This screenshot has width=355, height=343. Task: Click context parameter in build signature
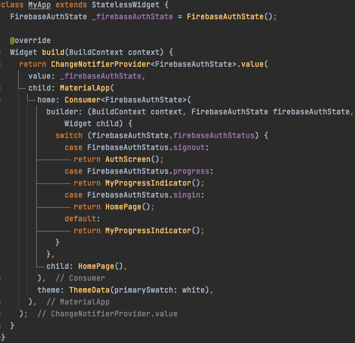[144, 52]
